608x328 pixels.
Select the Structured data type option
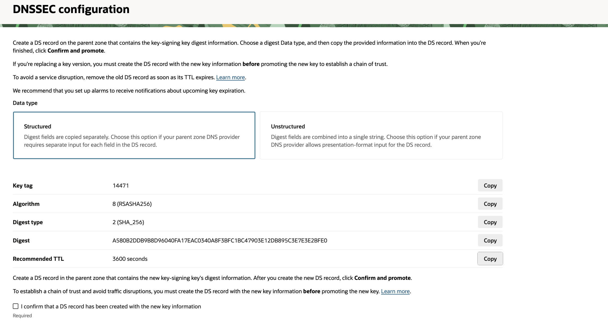[x=134, y=135]
